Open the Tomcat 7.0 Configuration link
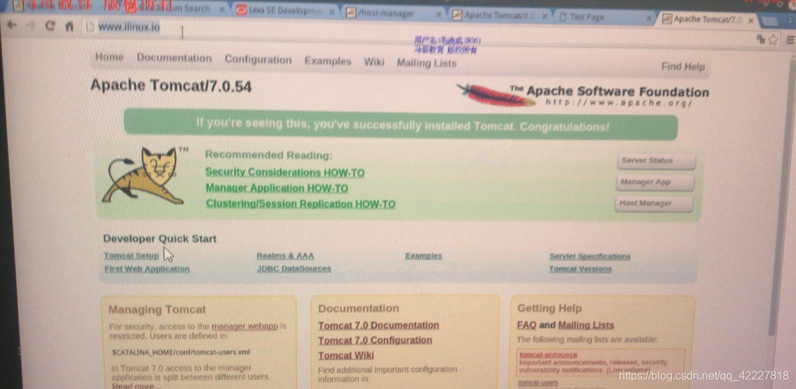This screenshot has height=389, width=796. point(374,340)
